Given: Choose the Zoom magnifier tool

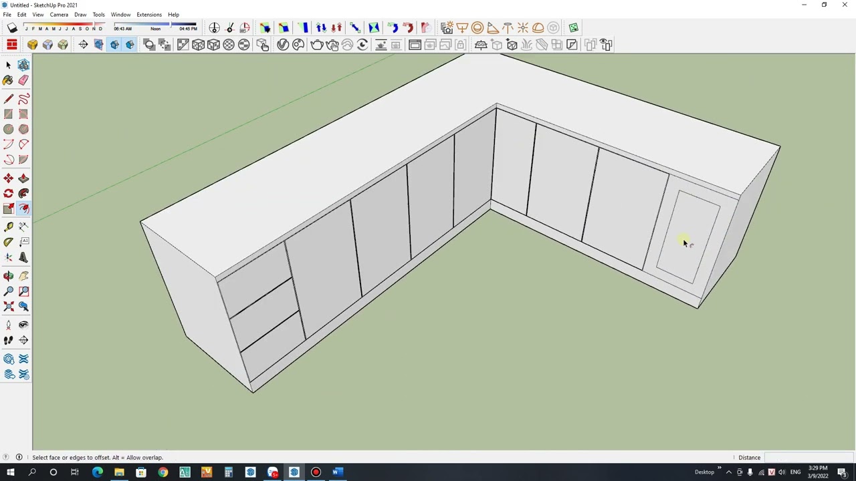Looking at the screenshot, I should [x=8, y=291].
